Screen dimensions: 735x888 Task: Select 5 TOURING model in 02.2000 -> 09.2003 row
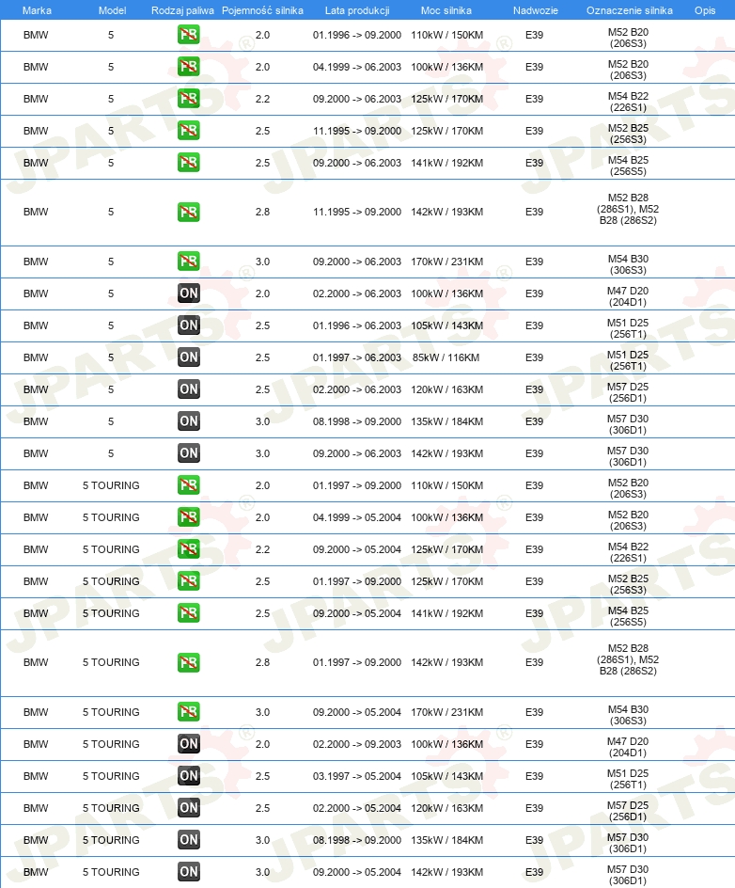111,744
